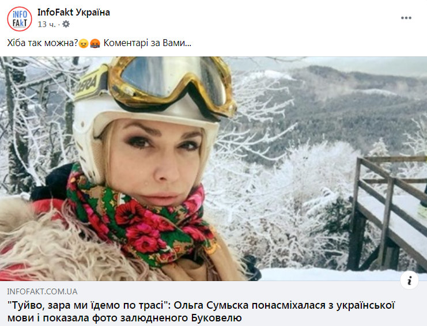Screen dimensions: 427x326
Task: Click the "Хіба так можна?" post text
Action: 43,43
